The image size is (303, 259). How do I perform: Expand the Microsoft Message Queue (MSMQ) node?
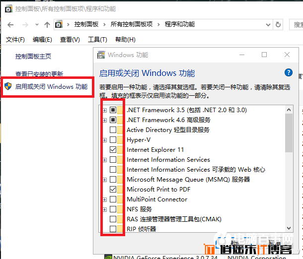tap(104, 180)
